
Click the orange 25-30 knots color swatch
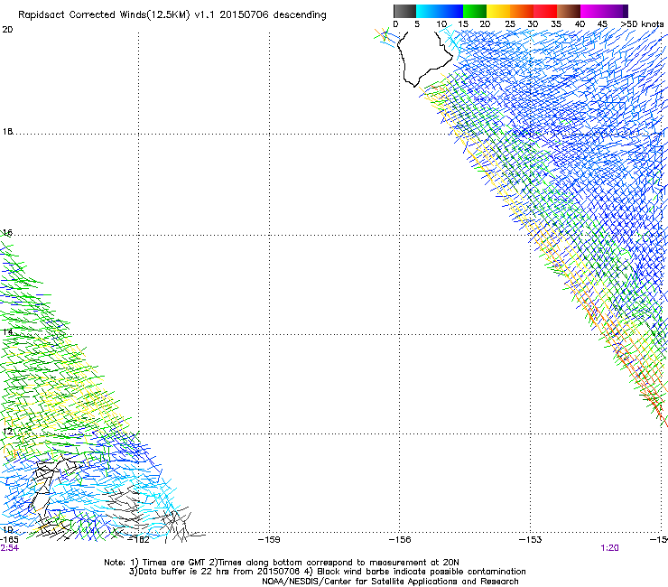(522, 11)
